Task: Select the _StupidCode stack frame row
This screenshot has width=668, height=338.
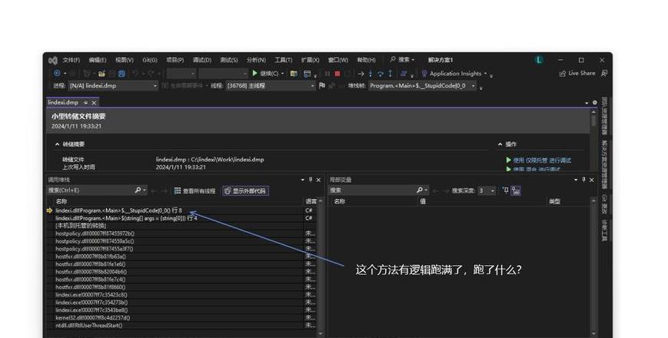Action: [174, 210]
